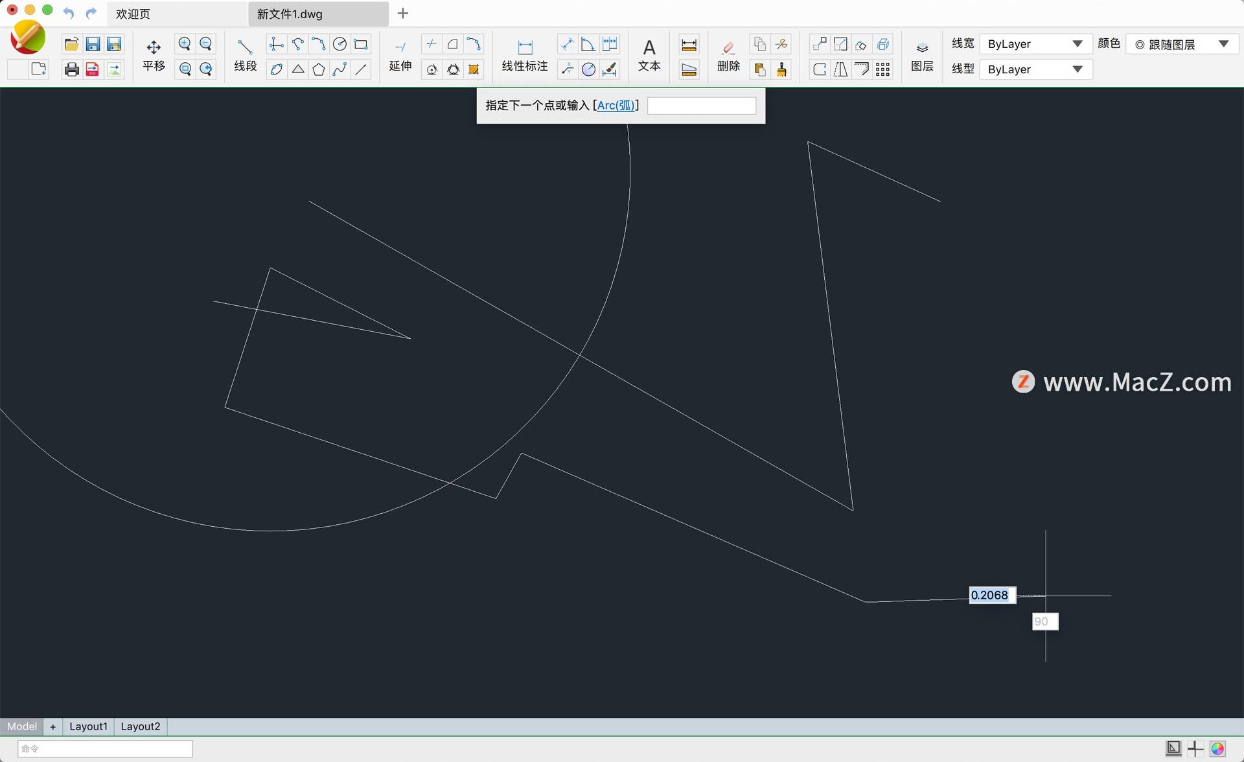Click the dimension style brush icon
Image resolution: width=1244 pixels, height=762 pixels.
610,69
